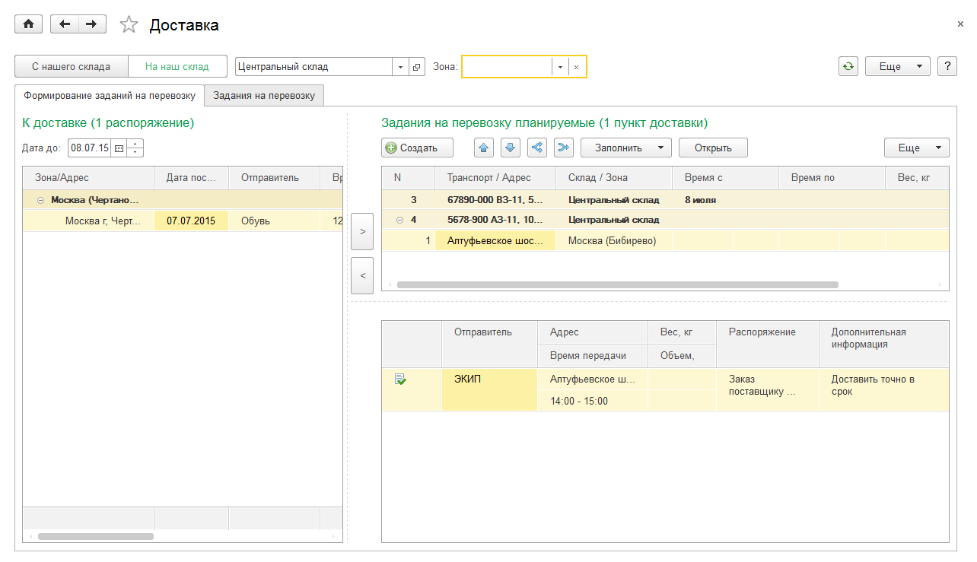Screen dimensions: 977x562
Task: Open the Зона dropdown arrow
Action: (560, 67)
